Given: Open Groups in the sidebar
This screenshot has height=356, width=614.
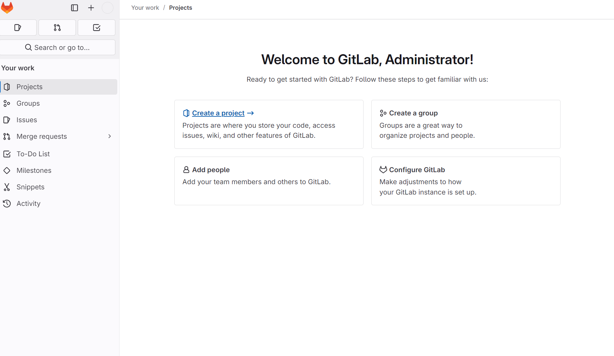Looking at the screenshot, I should click(x=59, y=103).
